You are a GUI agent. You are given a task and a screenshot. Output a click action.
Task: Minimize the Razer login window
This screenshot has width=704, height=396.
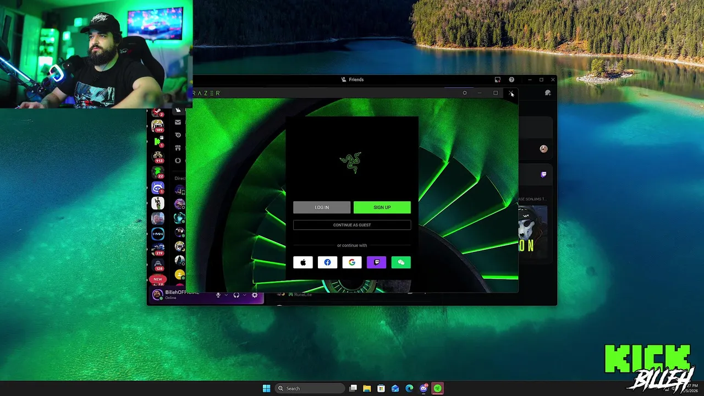point(480,93)
